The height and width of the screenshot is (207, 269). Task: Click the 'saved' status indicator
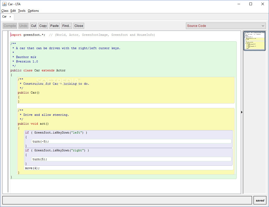click(x=260, y=200)
